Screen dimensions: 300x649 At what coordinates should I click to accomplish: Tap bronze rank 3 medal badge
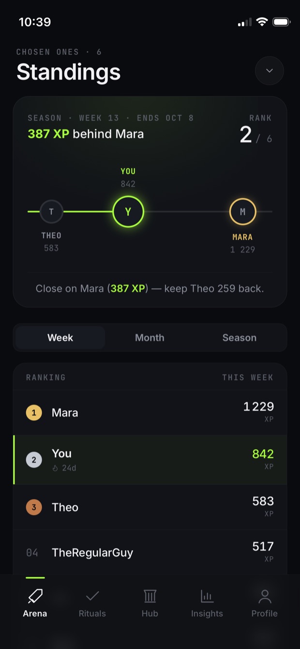tap(34, 507)
